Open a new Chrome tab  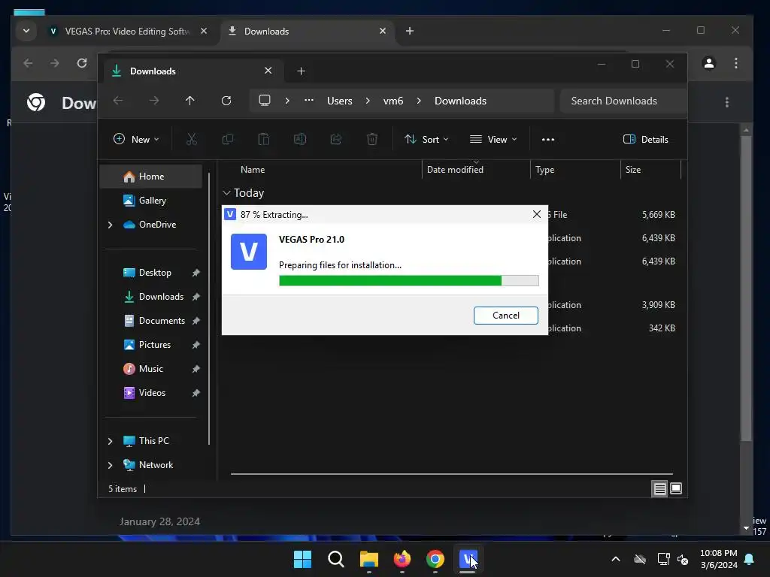tap(410, 31)
